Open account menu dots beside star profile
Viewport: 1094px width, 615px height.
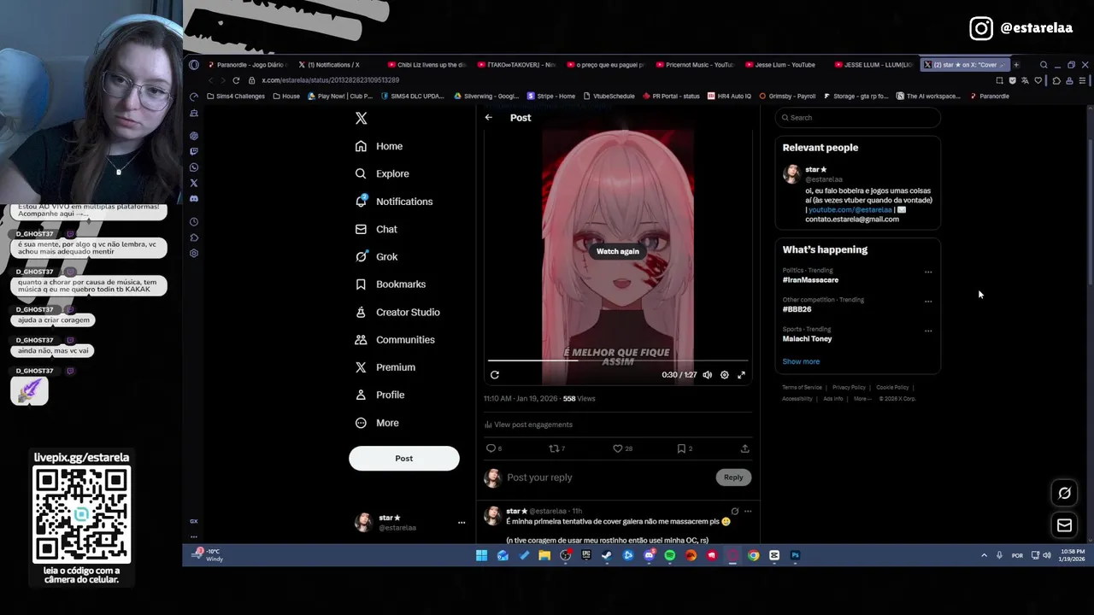461,523
